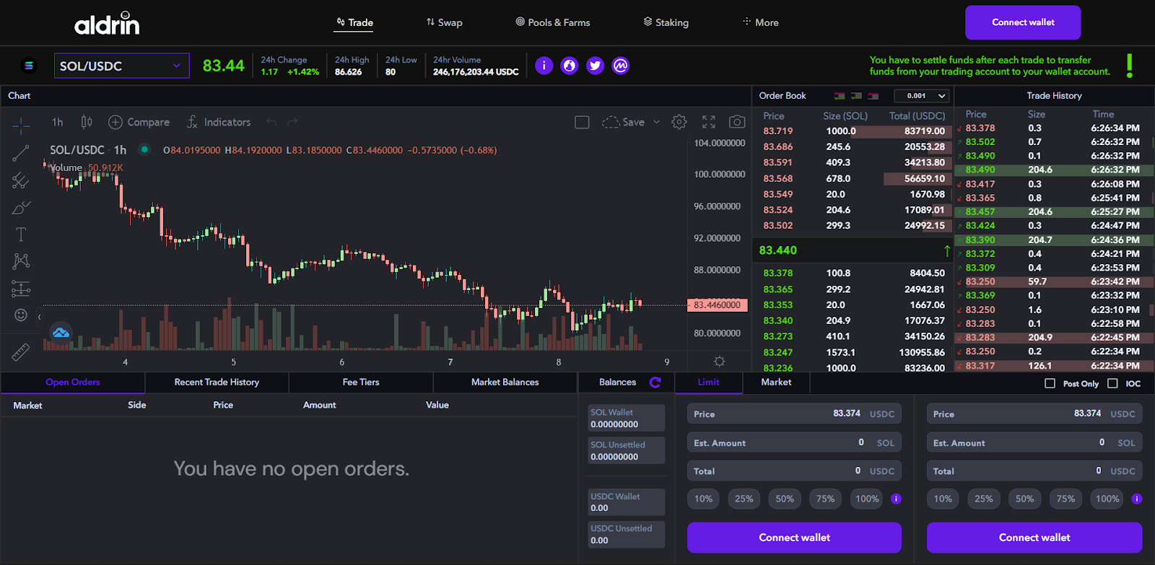This screenshot has width=1155, height=565.
Task: Go to the Swap page
Action: [x=444, y=22]
